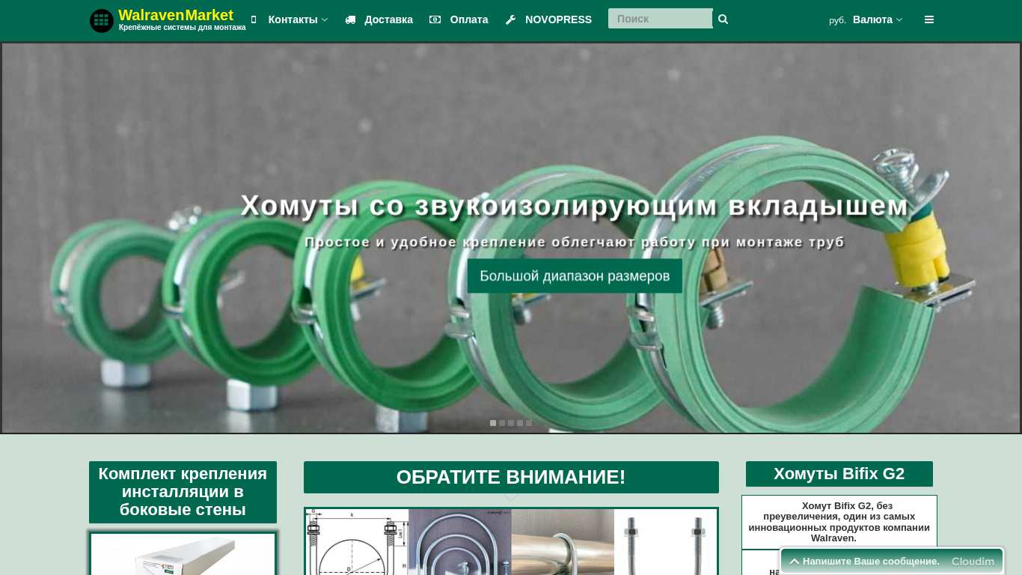This screenshot has width=1022, height=575.
Task: Select the second carousel indicator dot
Action: click(x=502, y=423)
